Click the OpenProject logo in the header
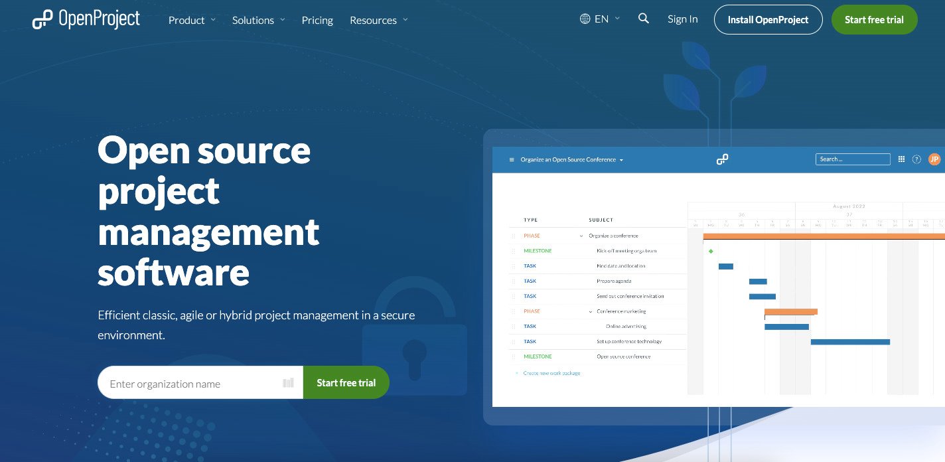This screenshot has height=462, width=945. 86,20
